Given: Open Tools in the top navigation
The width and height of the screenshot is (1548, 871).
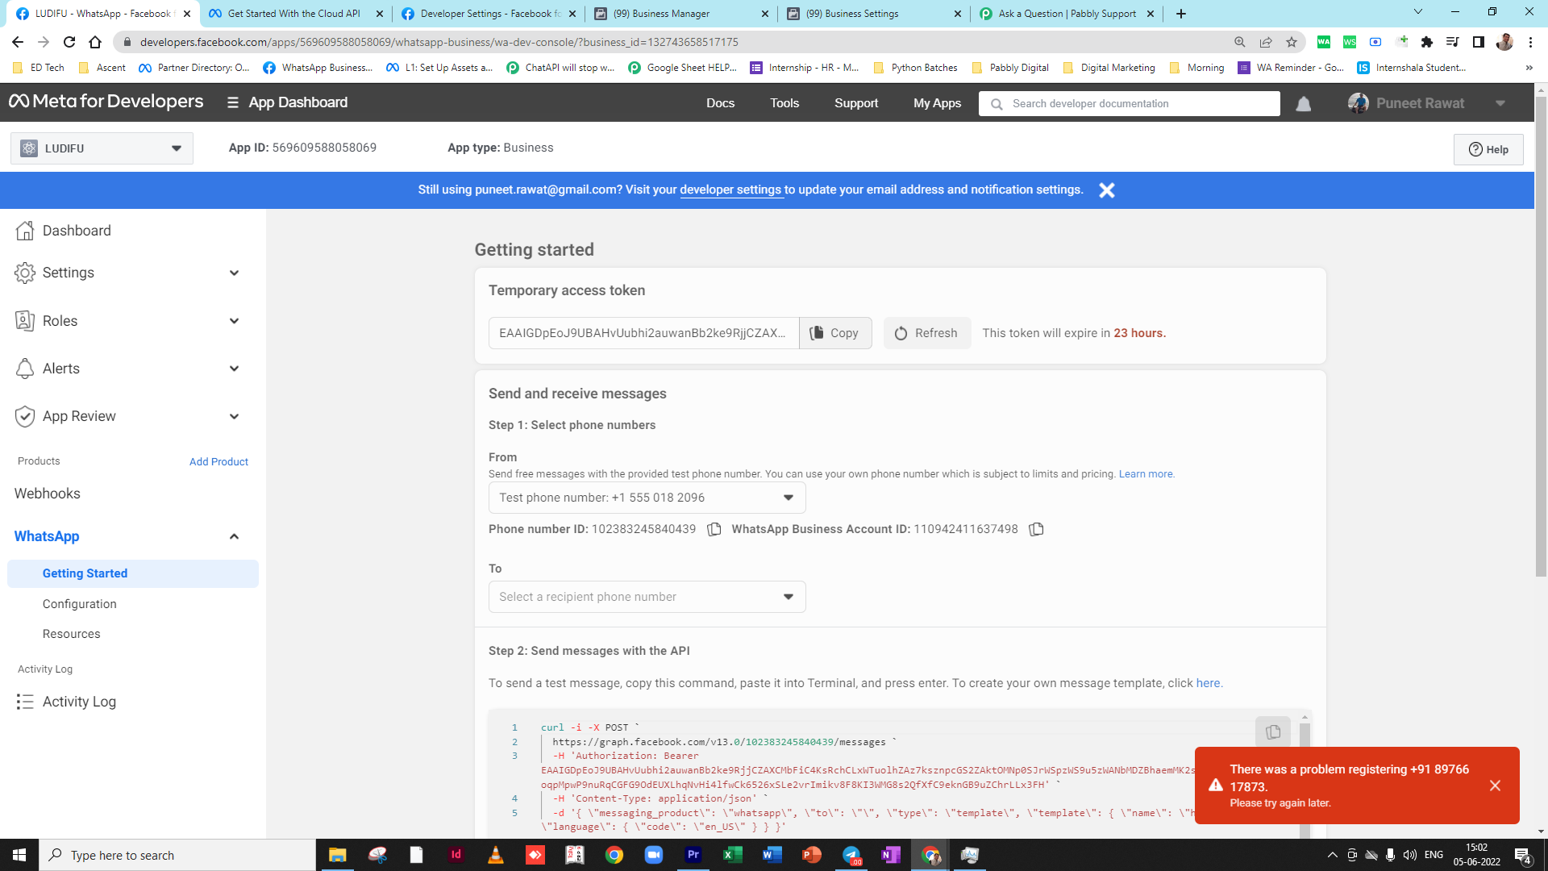Looking at the screenshot, I should click(x=784, y=103).
